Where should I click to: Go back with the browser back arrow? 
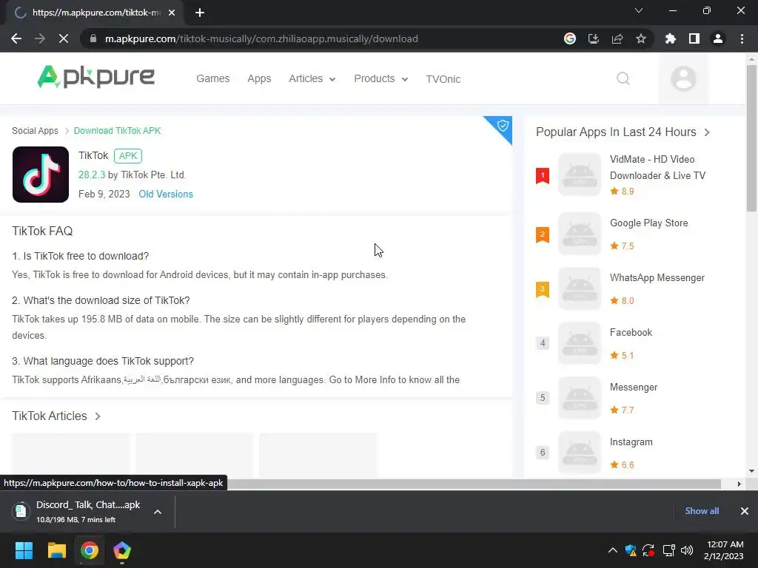click(16, 38)
